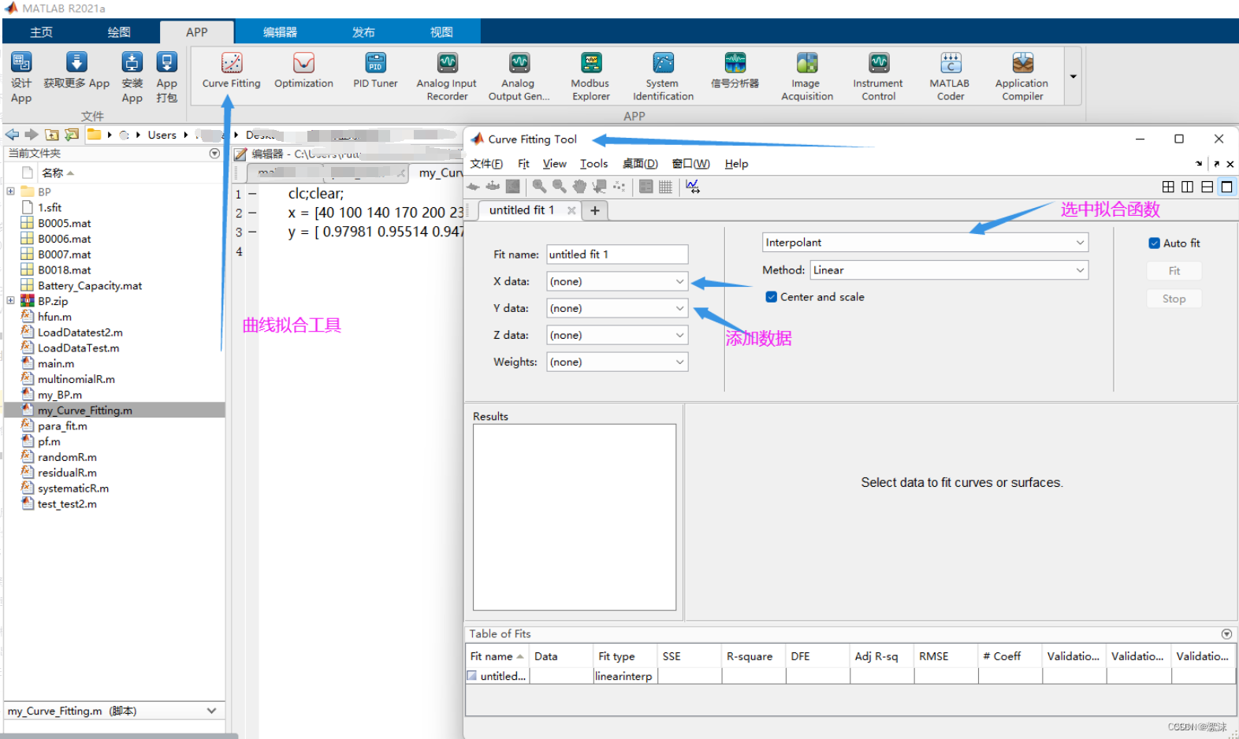This screenshot has height=739, width=1239.
Task: Click the SSE column header
Action: click(x=690, y=656)
